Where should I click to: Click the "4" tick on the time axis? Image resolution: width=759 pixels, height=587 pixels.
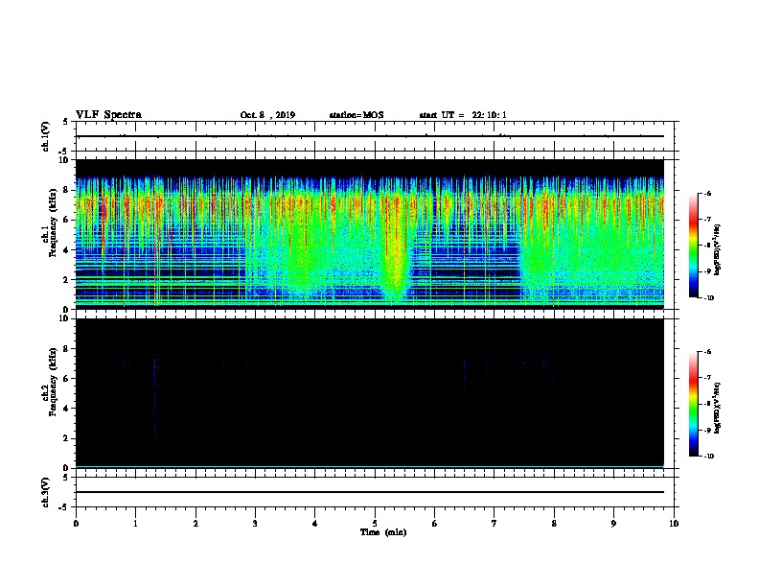tap(315, 524)
